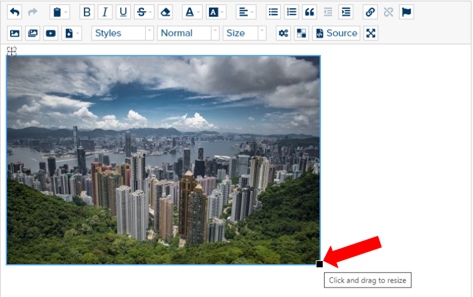Select the city skyline image
This screenshot has height=297, width=473.
pyautogui.click(x=163, y=160)
